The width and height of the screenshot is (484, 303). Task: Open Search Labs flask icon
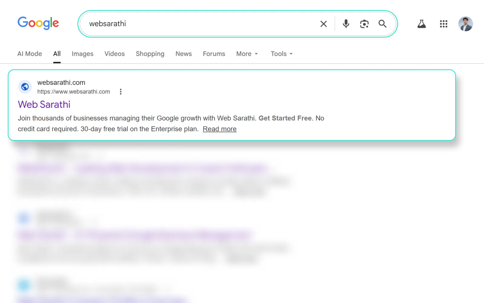421,24
